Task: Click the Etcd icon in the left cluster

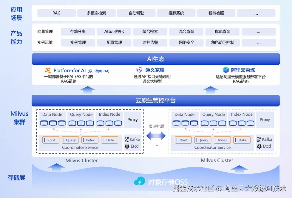Action: coord(127,146)
